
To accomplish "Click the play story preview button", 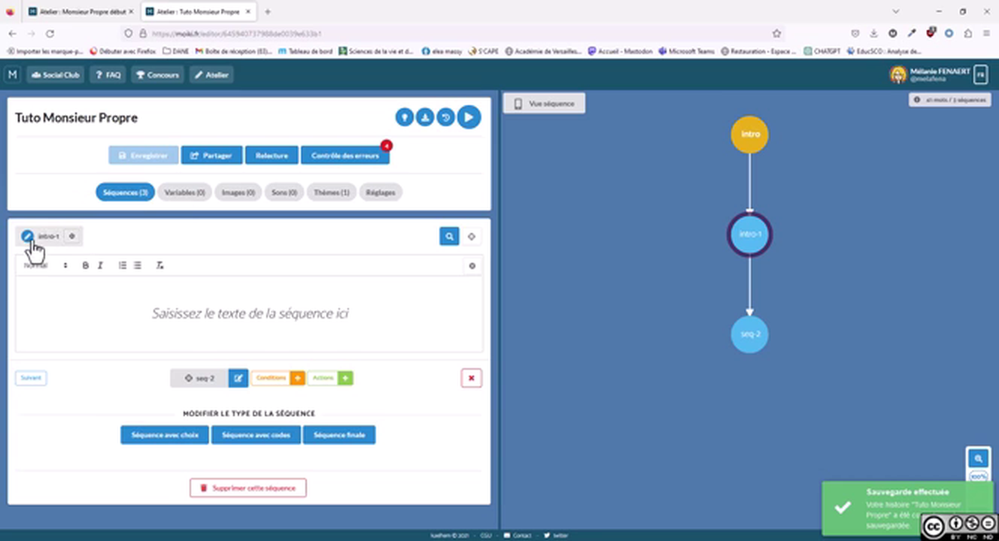I will click(x=469, y=117).
